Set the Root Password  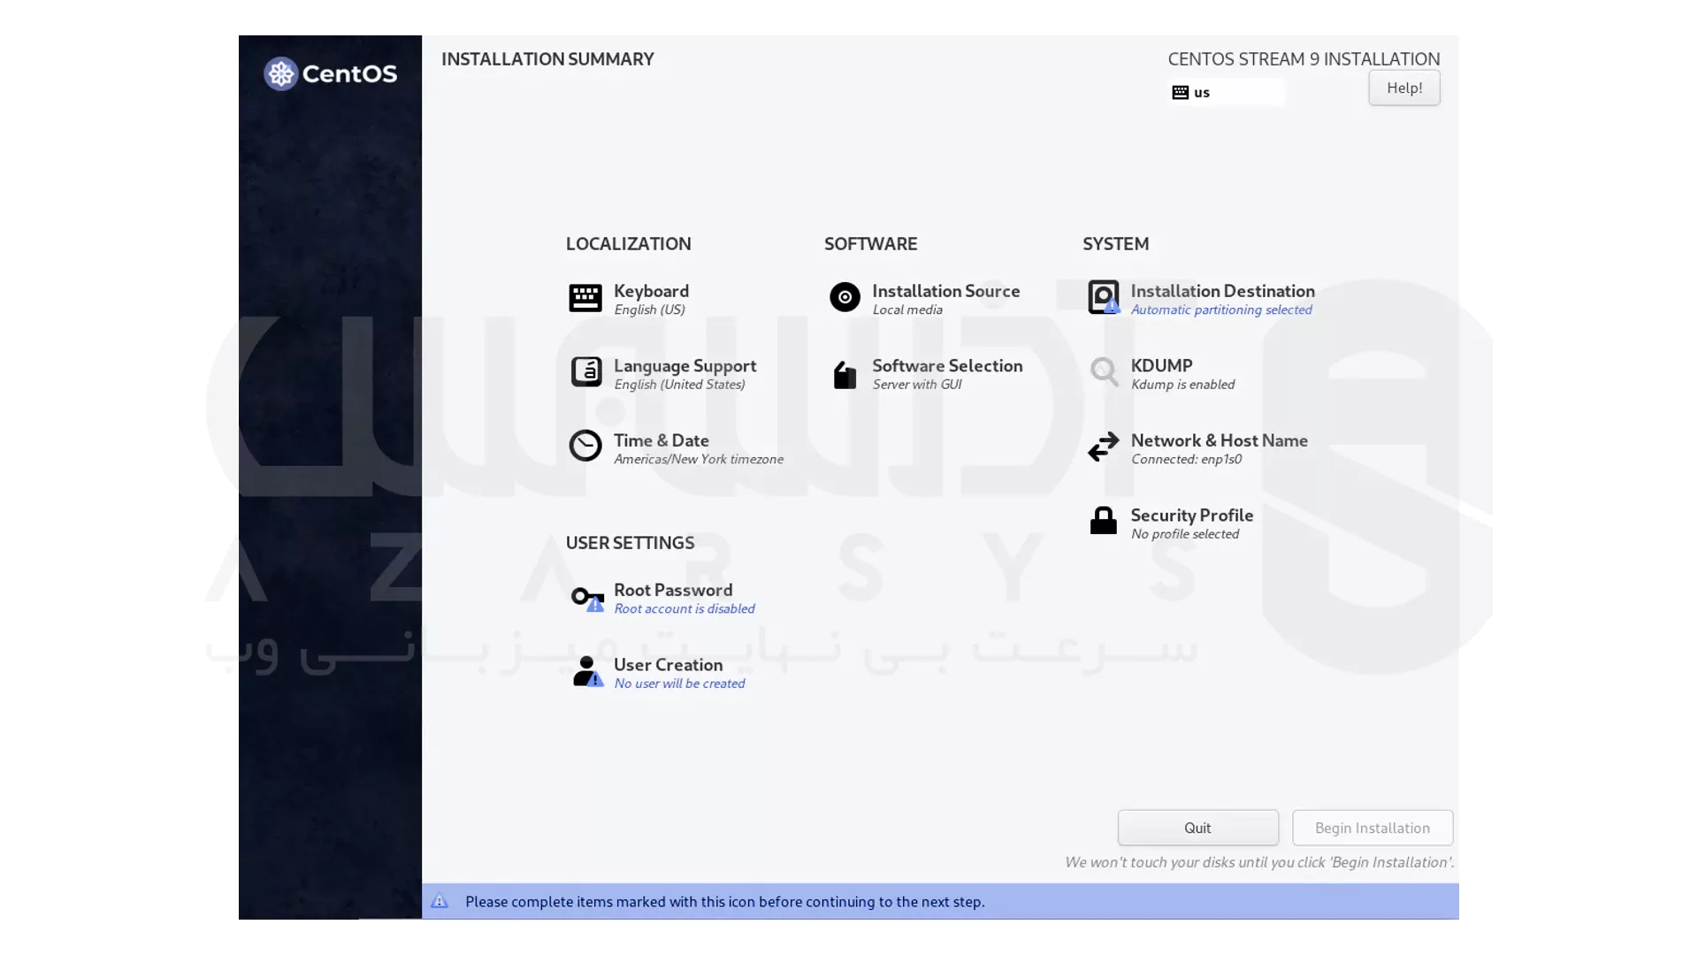tap(662, 598)
